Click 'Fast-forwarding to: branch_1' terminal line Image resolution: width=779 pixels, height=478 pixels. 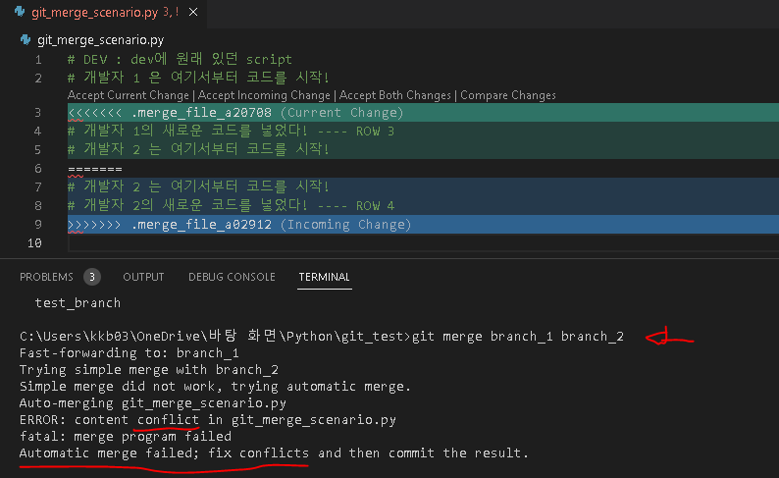coord(130,353)
